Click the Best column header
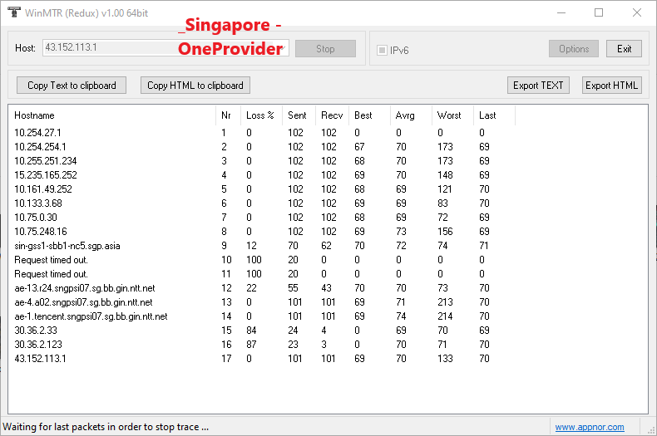The image size is (657, 436). tap(369, 115)
